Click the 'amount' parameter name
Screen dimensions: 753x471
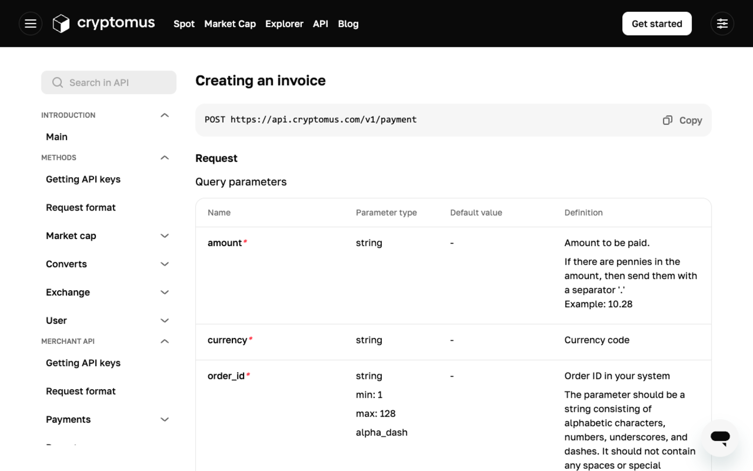(224, 243)
